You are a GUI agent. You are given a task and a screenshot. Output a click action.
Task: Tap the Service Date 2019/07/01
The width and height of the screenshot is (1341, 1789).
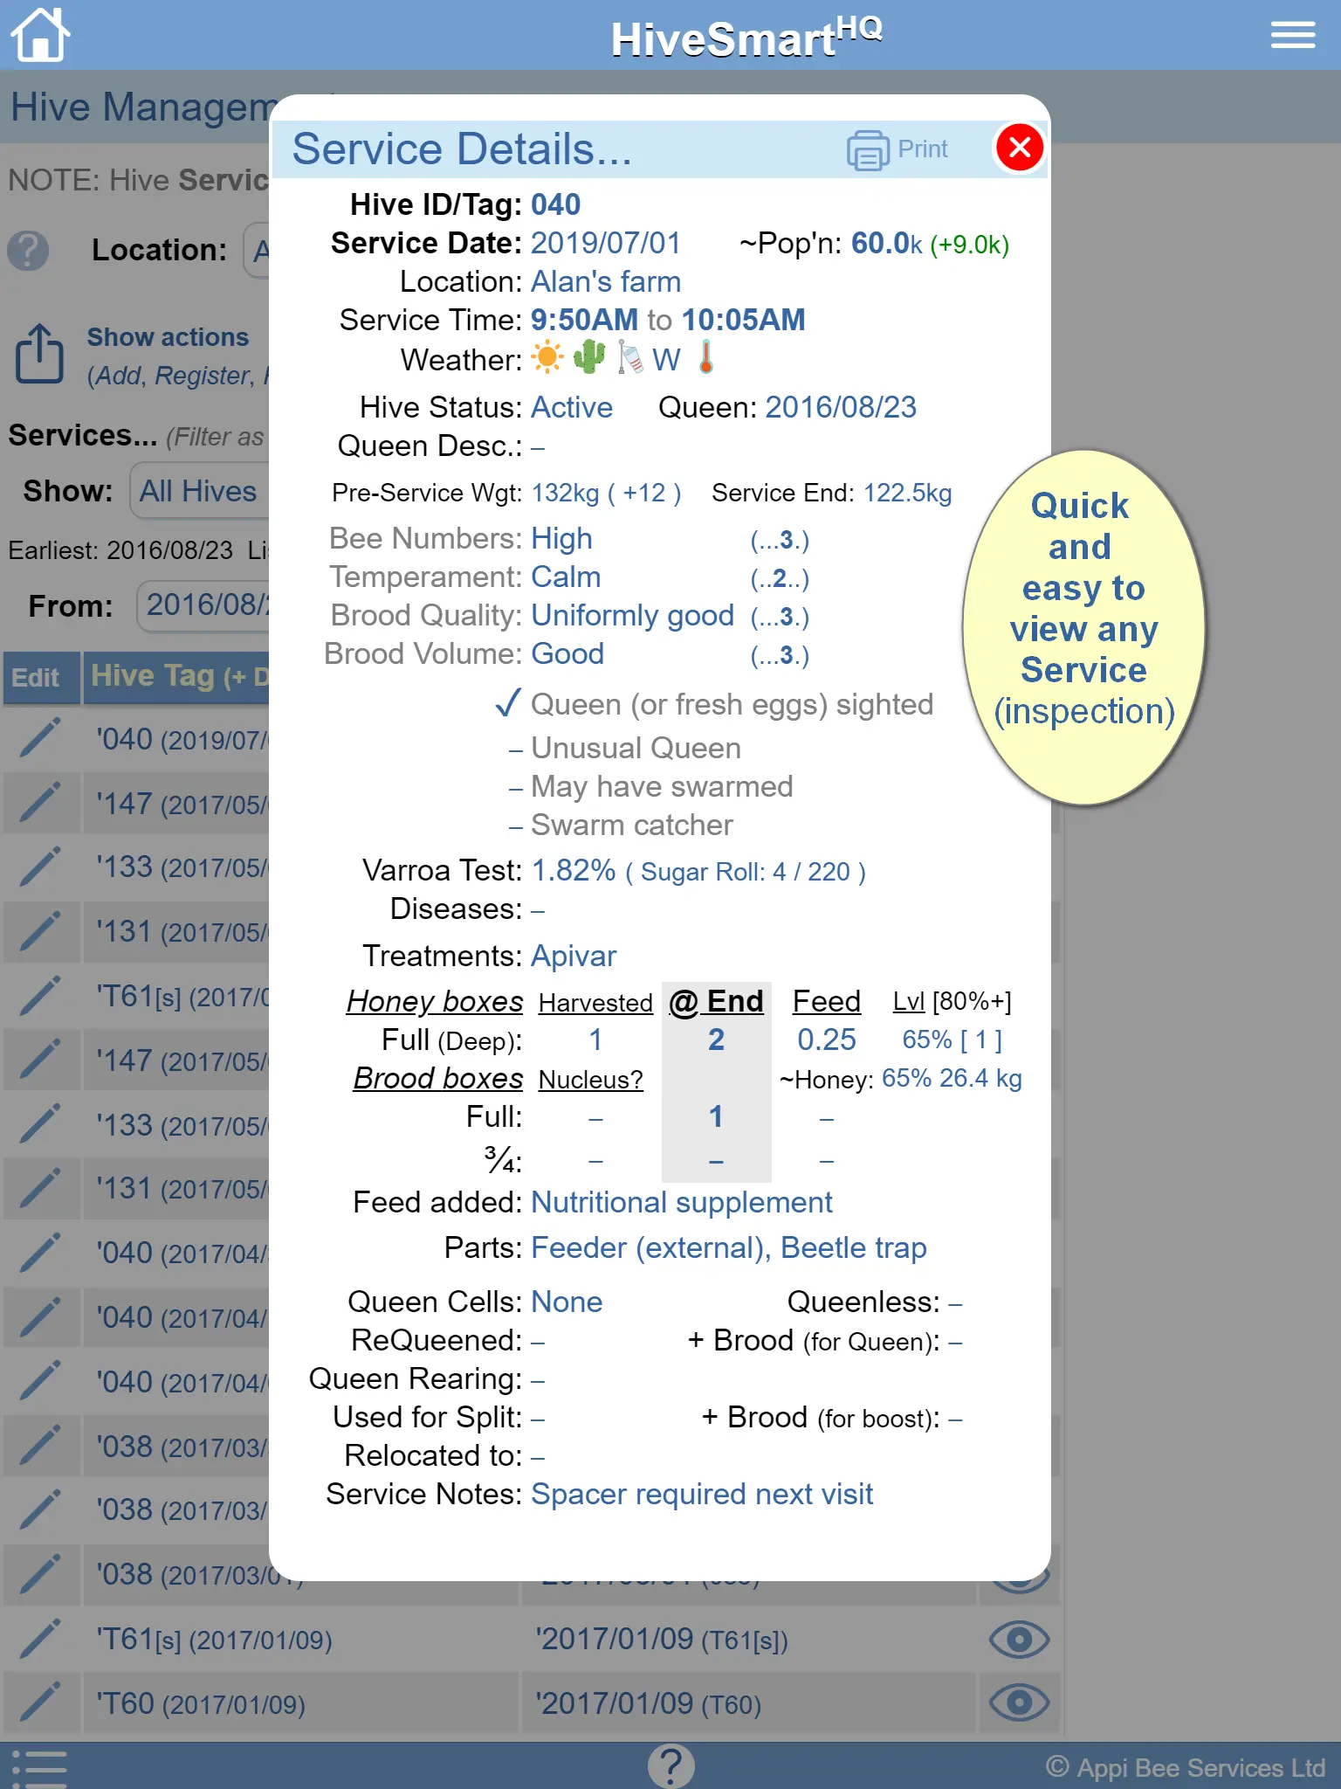pyautogui.click(x=606, y=243)
